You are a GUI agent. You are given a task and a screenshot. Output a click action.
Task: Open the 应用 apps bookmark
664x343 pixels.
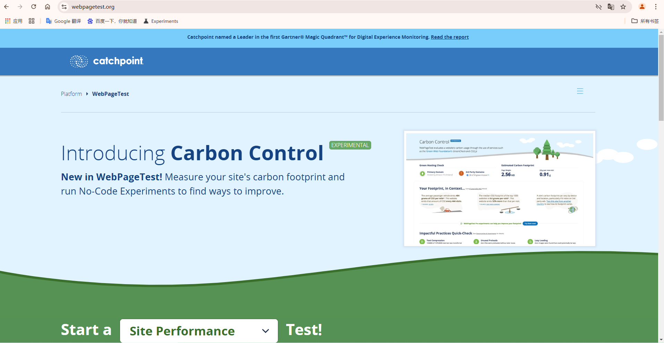click(x=14, y=21)
